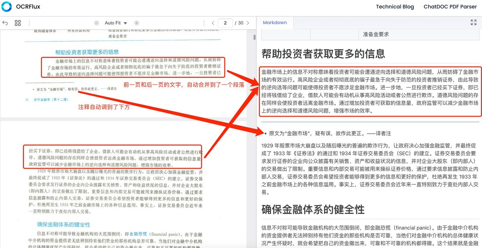
Task: Click the OCRFlux logo icon
Action: point(7,6)
